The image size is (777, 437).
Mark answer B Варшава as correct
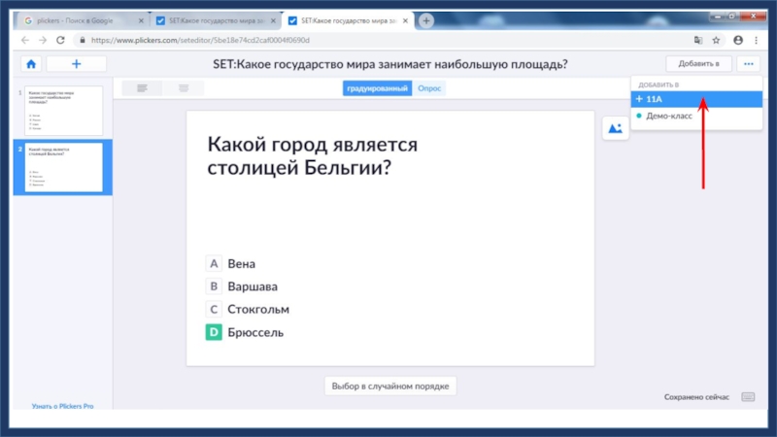214,286
